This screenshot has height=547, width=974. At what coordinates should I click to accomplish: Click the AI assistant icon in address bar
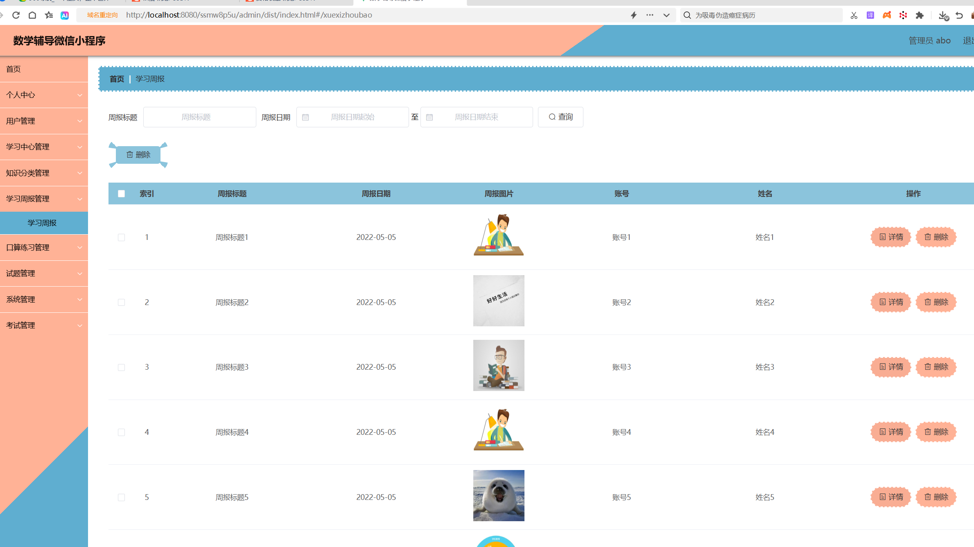[x=65, y=15]
